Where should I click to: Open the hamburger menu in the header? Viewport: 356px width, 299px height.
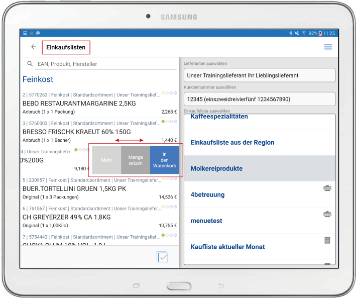pos(328,47)
